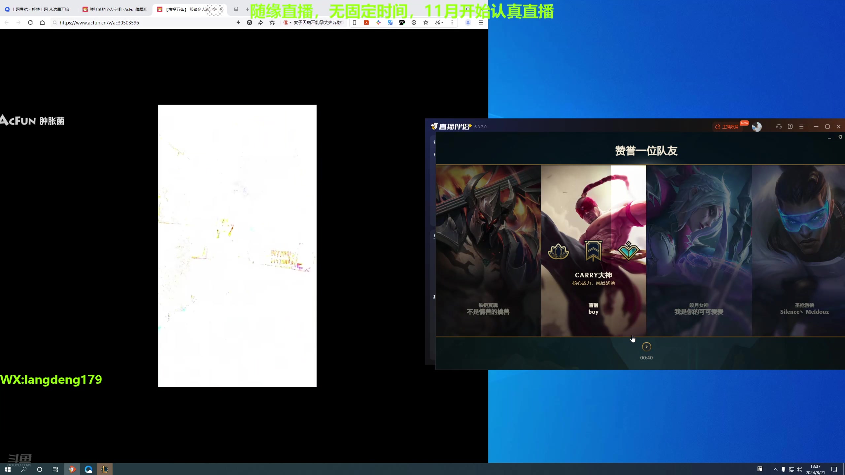Show hidden system tray icons
This screenshot has height=475, width=845.
click(x=776, y=469)
